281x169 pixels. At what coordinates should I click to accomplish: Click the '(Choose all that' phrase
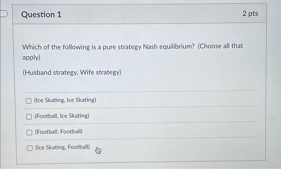(x=220, y=46)
